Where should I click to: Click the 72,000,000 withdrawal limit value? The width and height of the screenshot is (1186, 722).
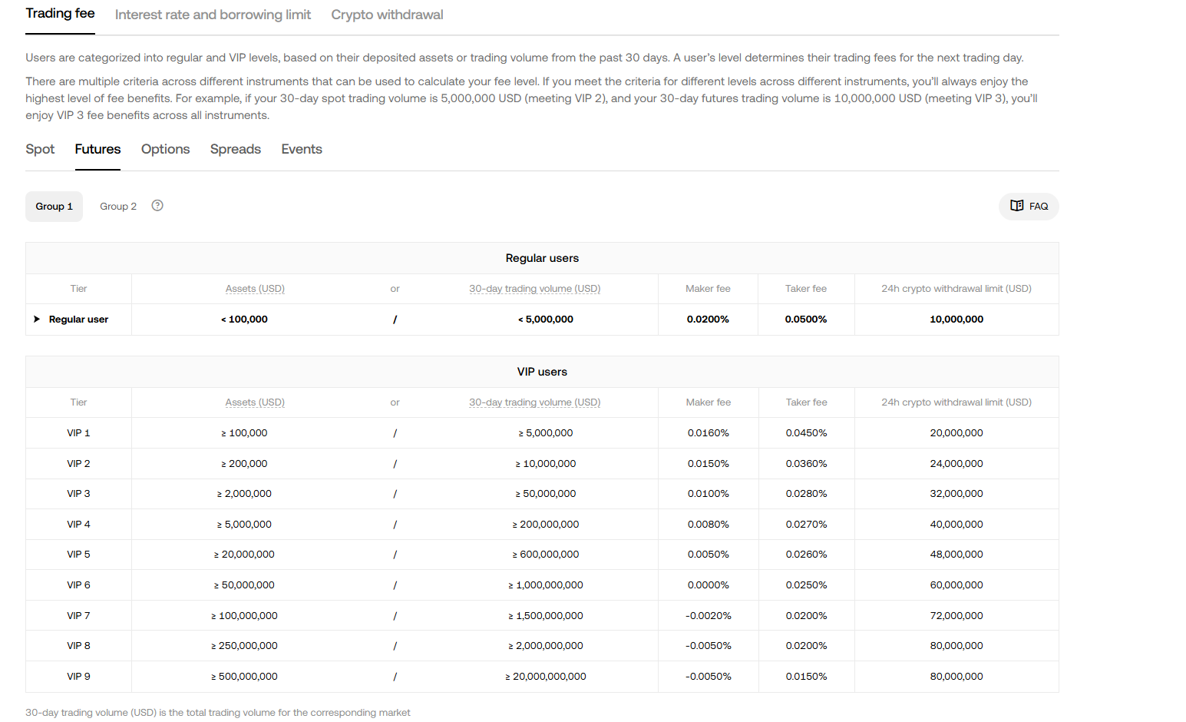956,616
